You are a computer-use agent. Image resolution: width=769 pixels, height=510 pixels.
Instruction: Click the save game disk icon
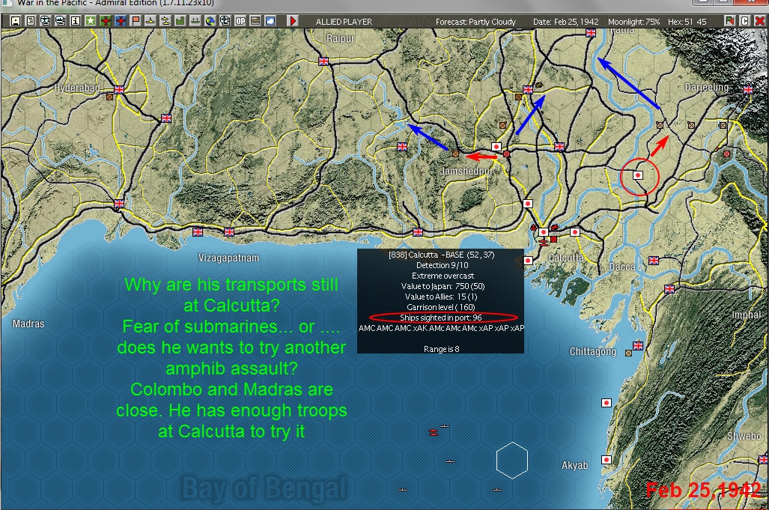pos(15,22)
